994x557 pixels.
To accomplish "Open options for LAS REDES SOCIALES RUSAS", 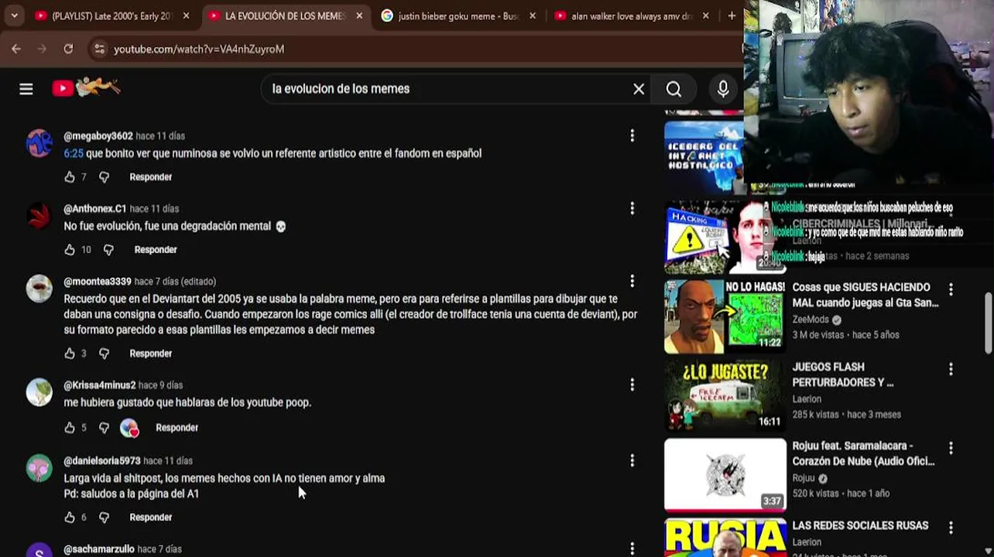I will click(x=951, y=528).
